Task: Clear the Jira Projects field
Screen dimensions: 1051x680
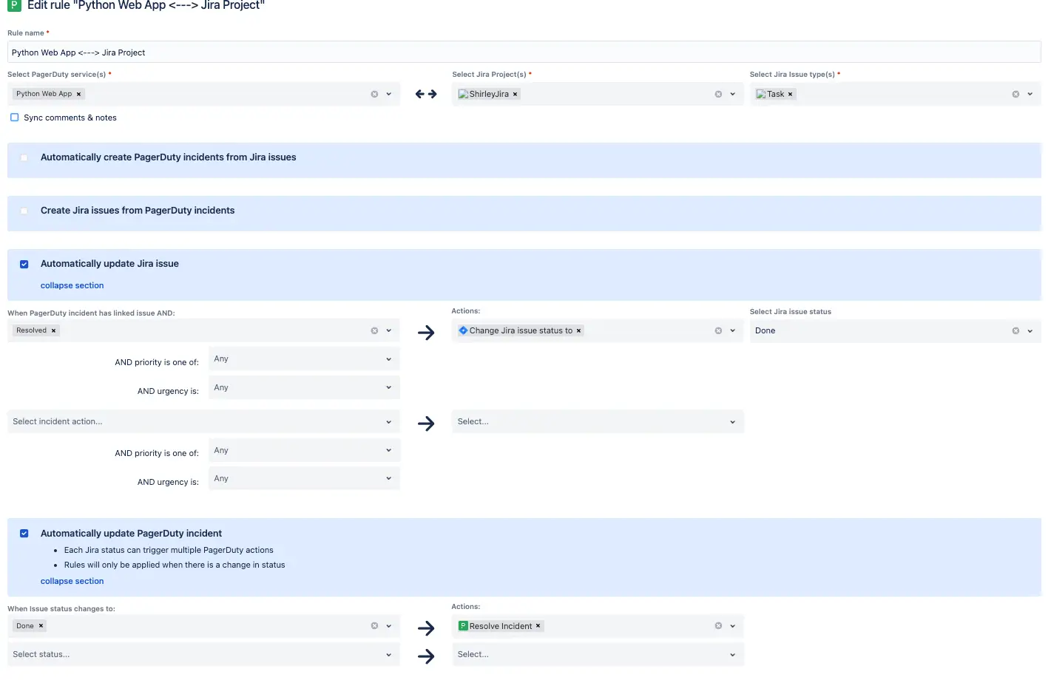Action: click(x=718, y=94)
